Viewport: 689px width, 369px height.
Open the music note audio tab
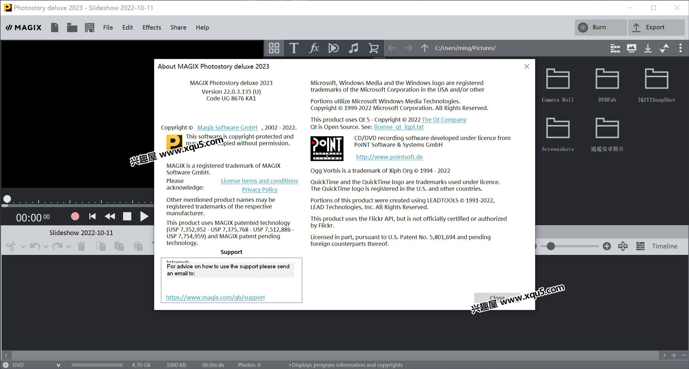(x=354, y=48)
